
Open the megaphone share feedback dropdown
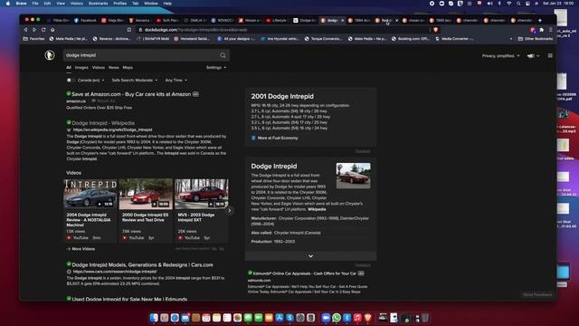tap(533, 56)
